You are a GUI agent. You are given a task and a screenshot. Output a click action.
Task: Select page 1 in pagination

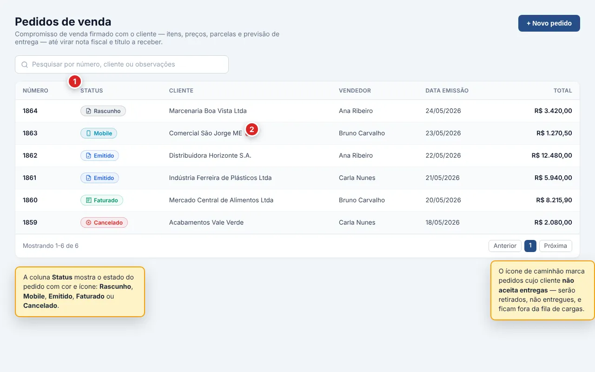[x=530, y=246]
